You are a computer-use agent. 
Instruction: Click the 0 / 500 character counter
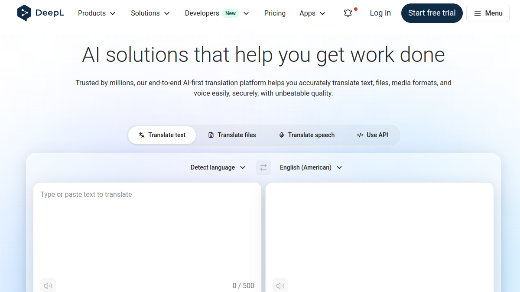tap(244, 286)
